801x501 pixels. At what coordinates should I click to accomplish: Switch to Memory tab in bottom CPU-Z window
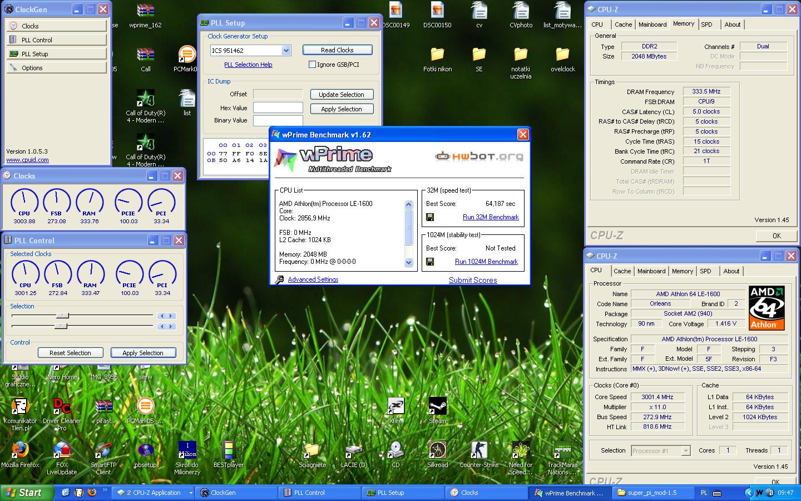683,271
